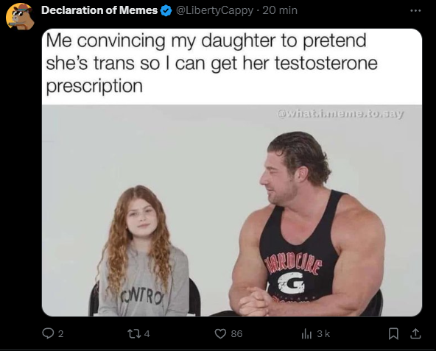
Task: Click the 3k views count
Action: (x=323, y=333)
